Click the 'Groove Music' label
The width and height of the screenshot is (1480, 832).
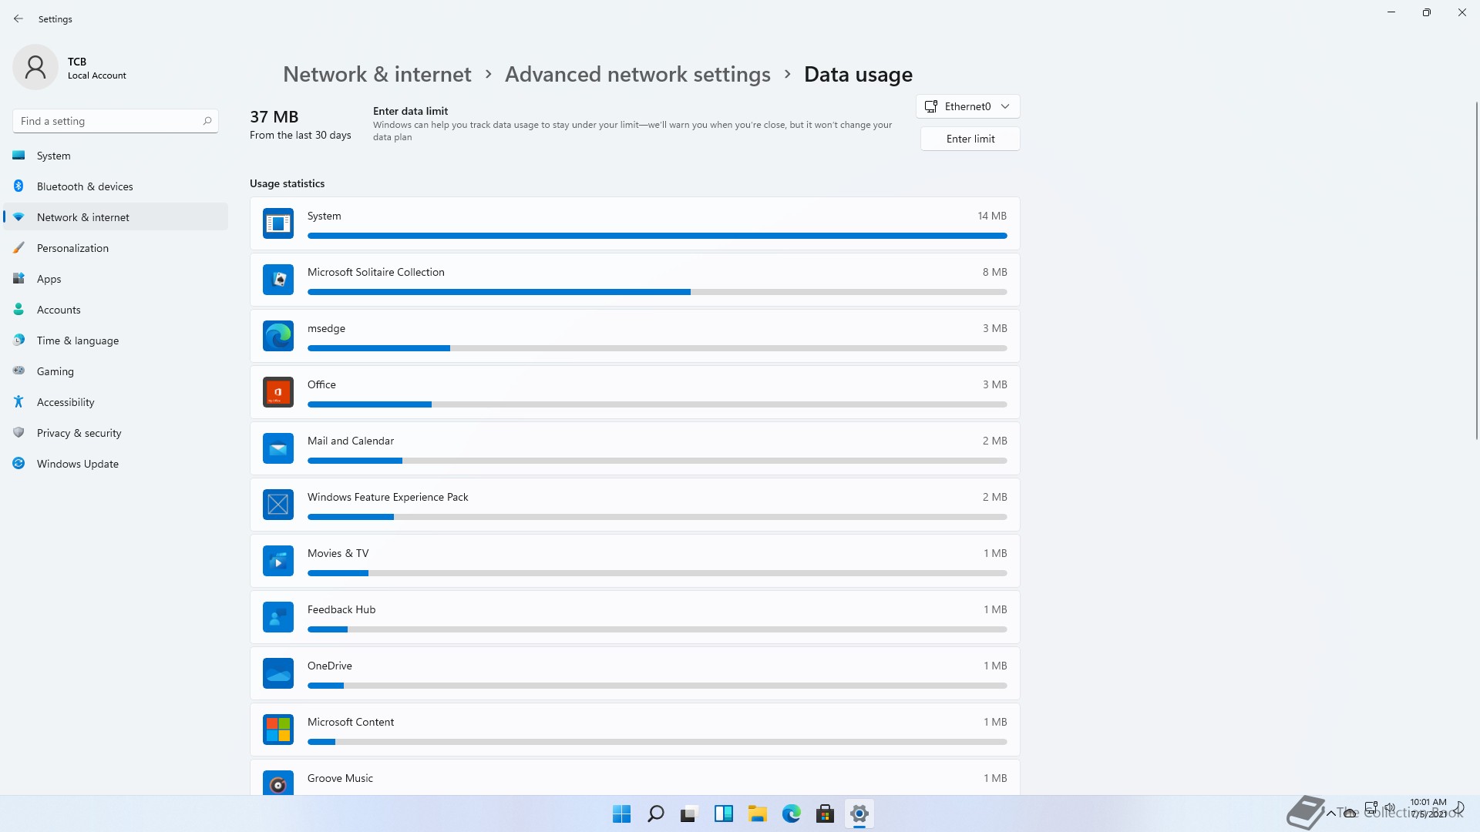click(x=340, y=778)
